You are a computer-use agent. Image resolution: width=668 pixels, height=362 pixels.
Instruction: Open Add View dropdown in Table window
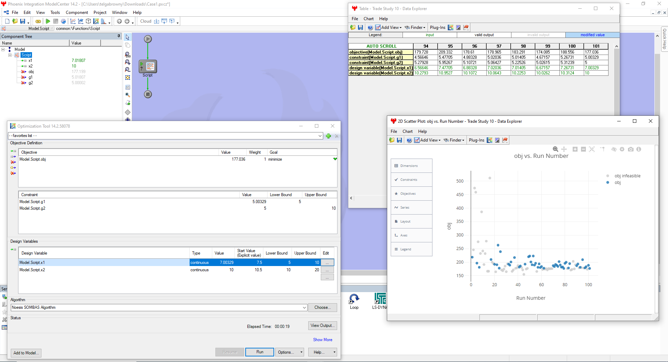point(389,27)
